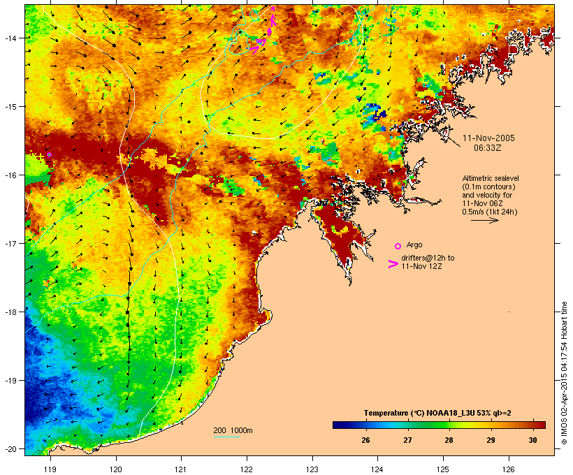Click the '11-Nov 06Z' legend line
Image resolution: width=573 pixels, height=475 pixels.
(x=482, y=203)
